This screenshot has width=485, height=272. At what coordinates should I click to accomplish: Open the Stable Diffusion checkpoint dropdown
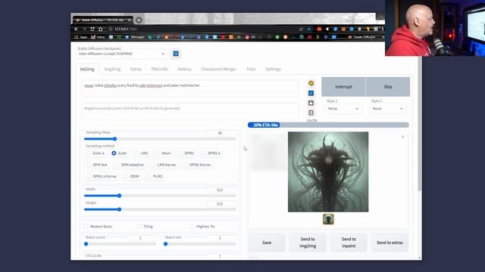pos(121,54)
